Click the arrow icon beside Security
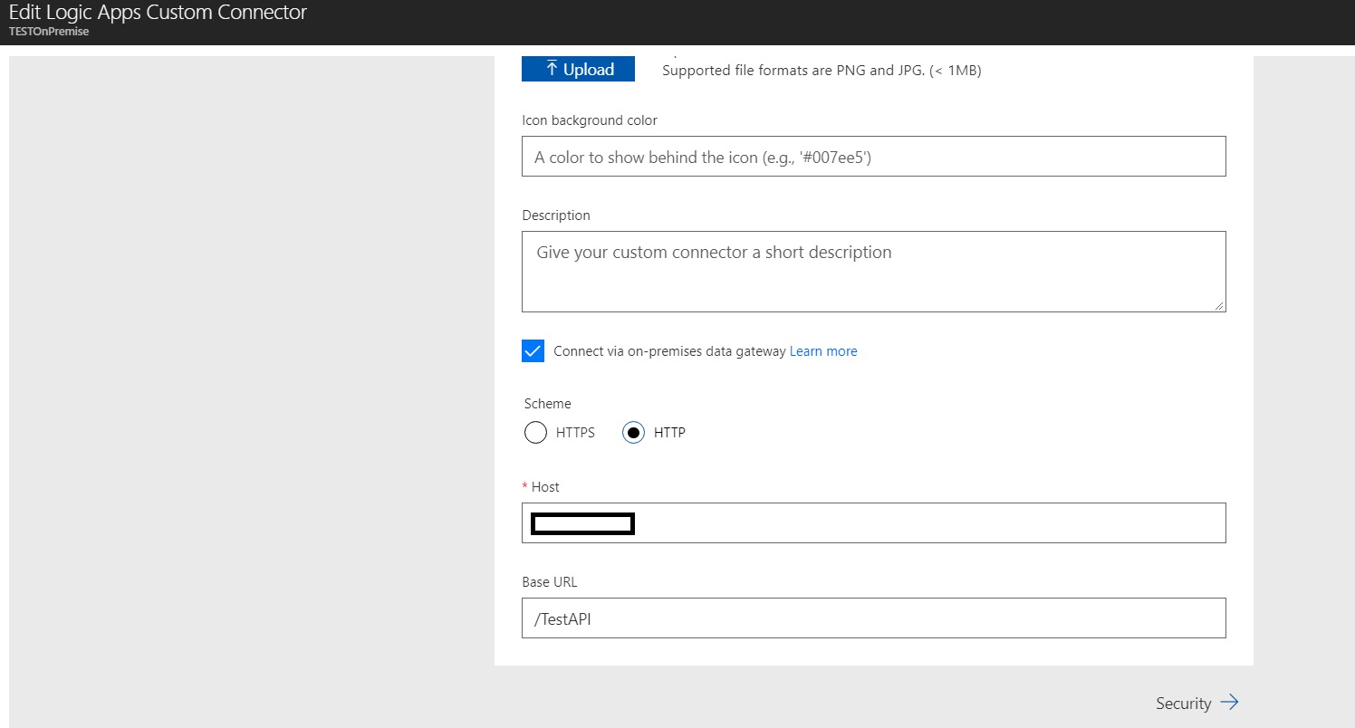This screenshot has height=728, width=1355. tap(1229, 703)
